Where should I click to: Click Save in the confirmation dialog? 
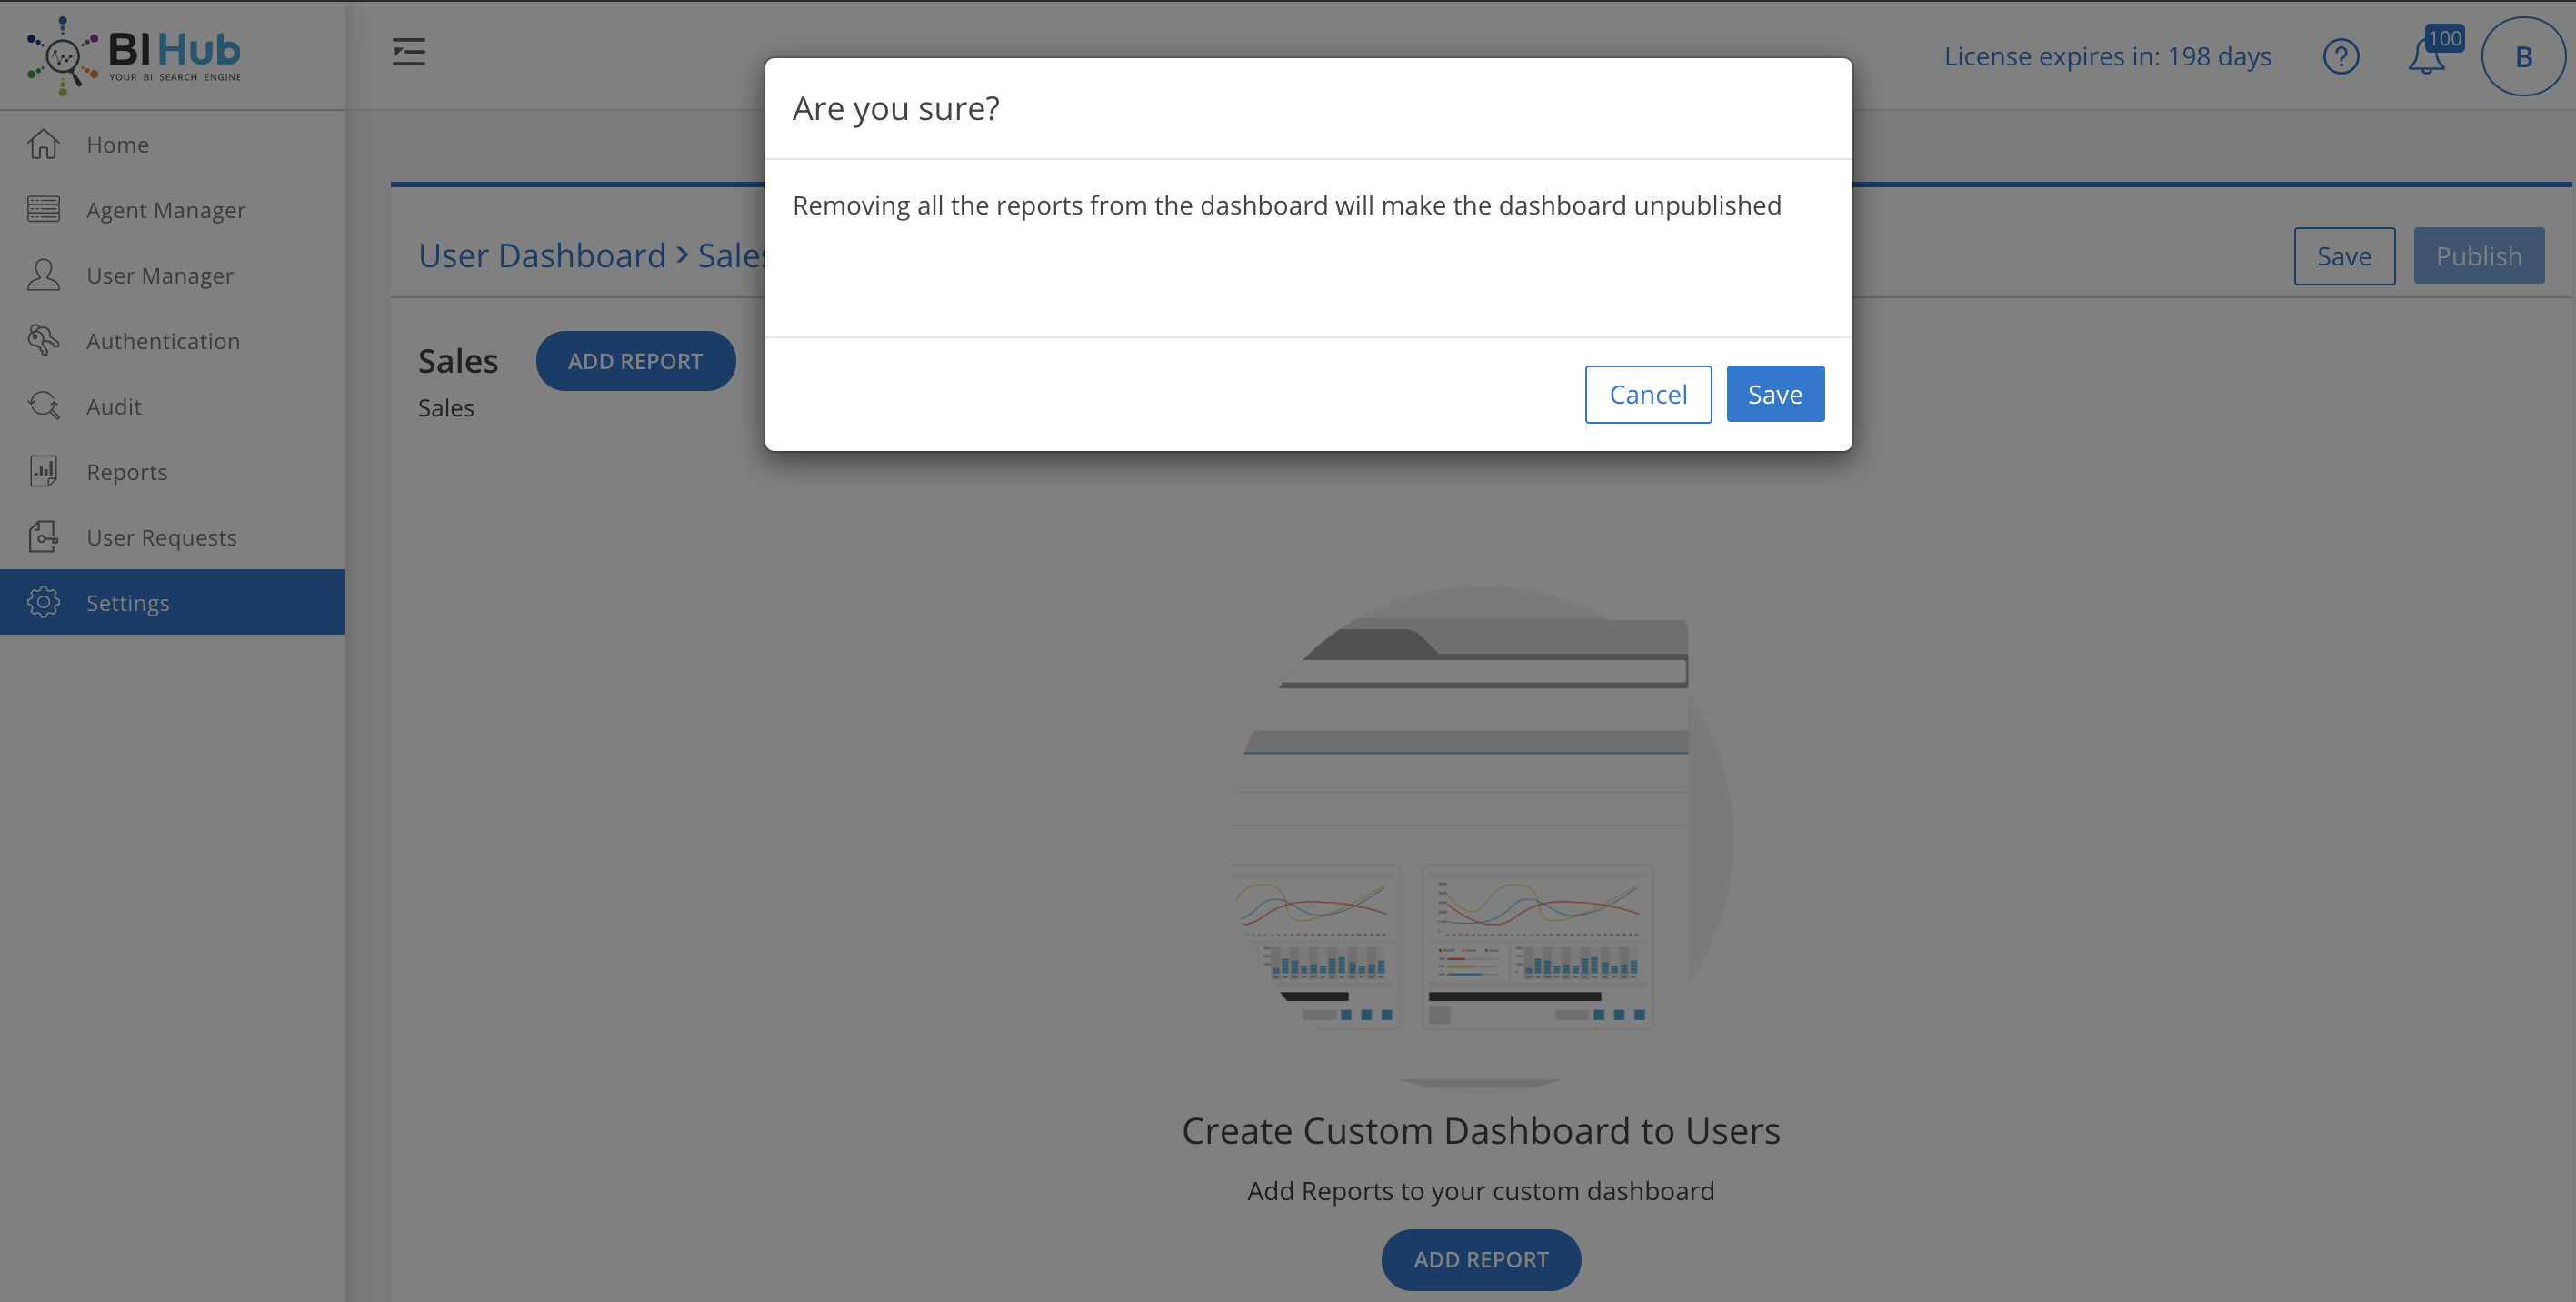[x=1774, y=394]
